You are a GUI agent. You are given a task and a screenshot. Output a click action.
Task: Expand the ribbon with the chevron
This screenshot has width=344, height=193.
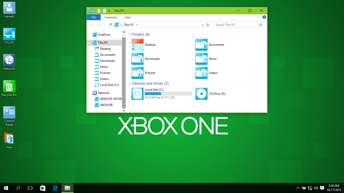(x=259, y=17)
